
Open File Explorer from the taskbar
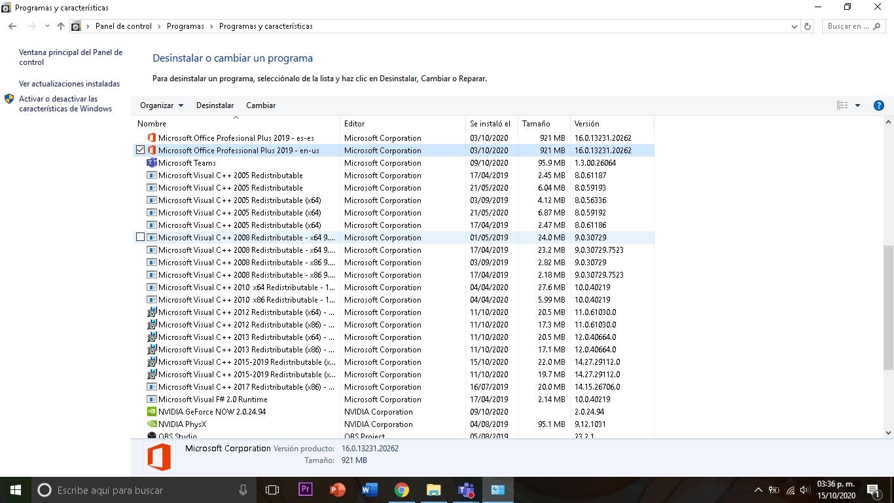pos(434,490)
